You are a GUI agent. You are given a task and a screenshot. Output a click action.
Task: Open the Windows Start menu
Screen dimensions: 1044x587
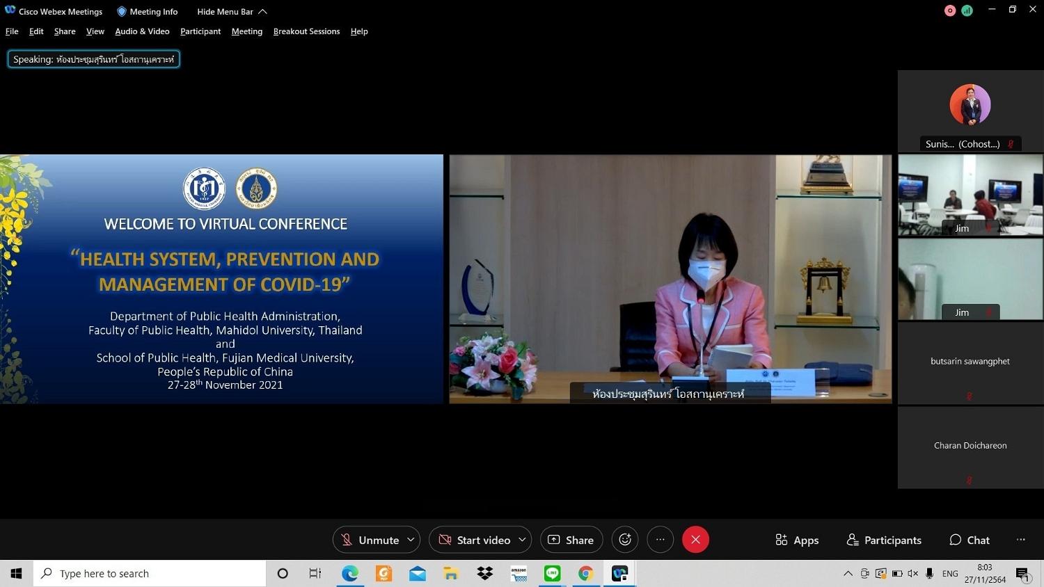[x=16, y=574]
